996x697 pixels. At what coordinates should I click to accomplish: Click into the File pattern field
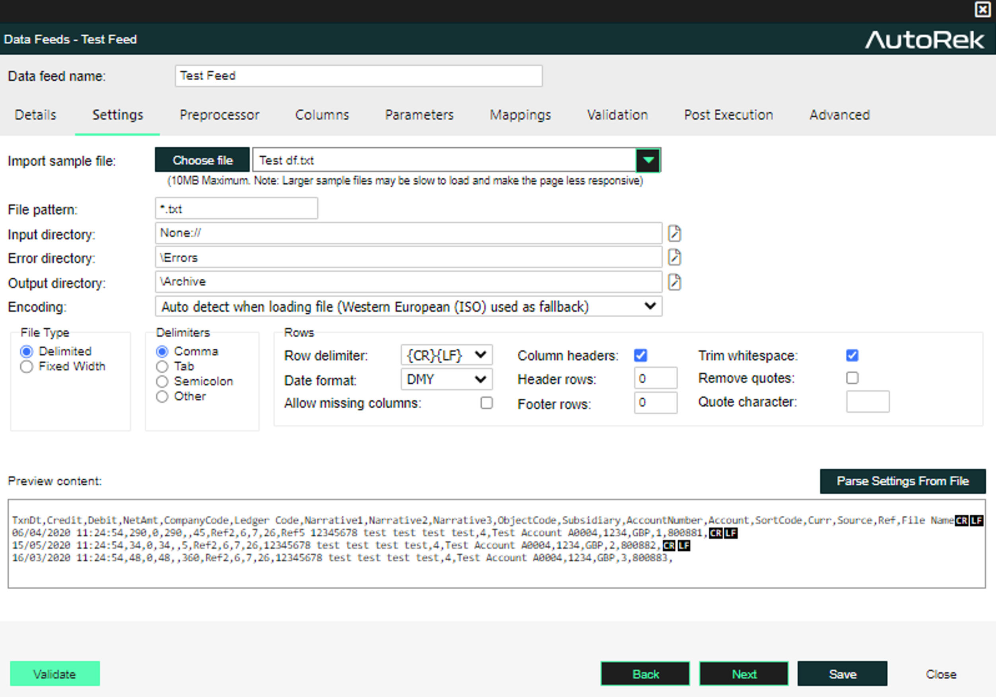(236, 209)
